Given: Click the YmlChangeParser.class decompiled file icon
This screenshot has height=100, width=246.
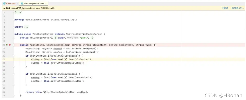Looking at the screenshot, I should [22, 3].
